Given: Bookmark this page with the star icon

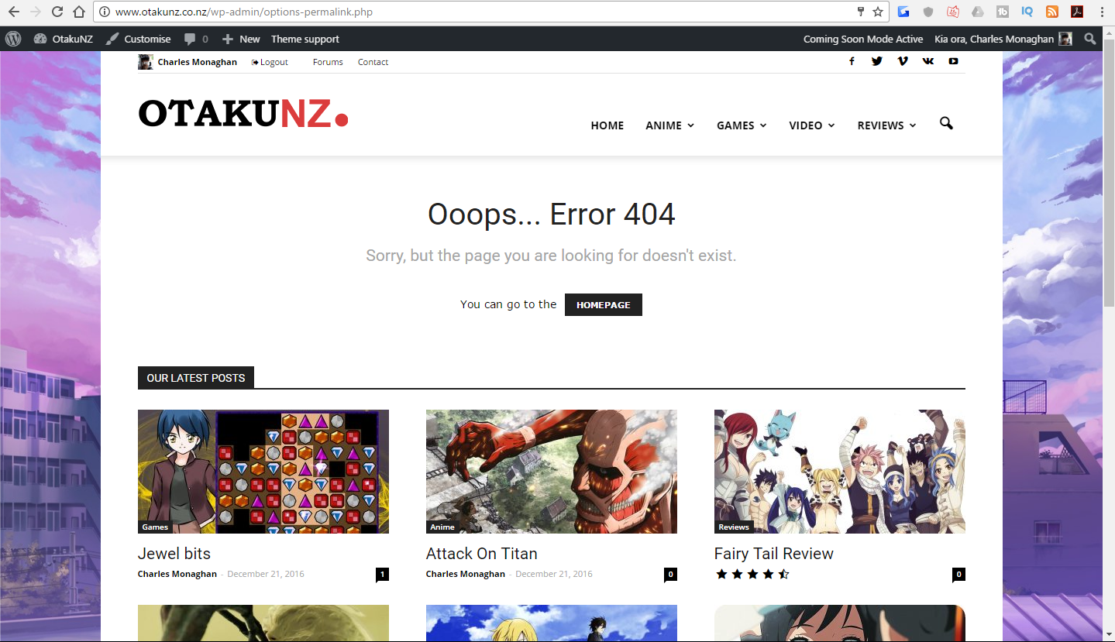Looking at the screenshot, I should click(878, 12).
